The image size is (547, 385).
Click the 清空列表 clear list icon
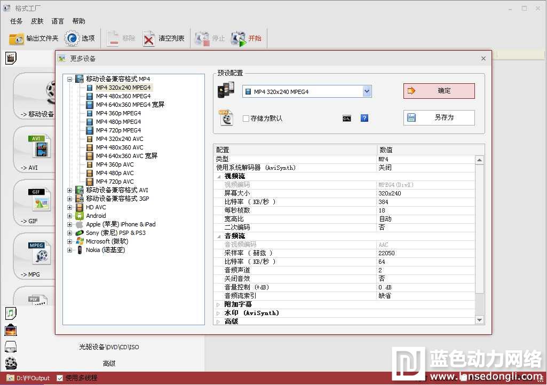point(149,38)
